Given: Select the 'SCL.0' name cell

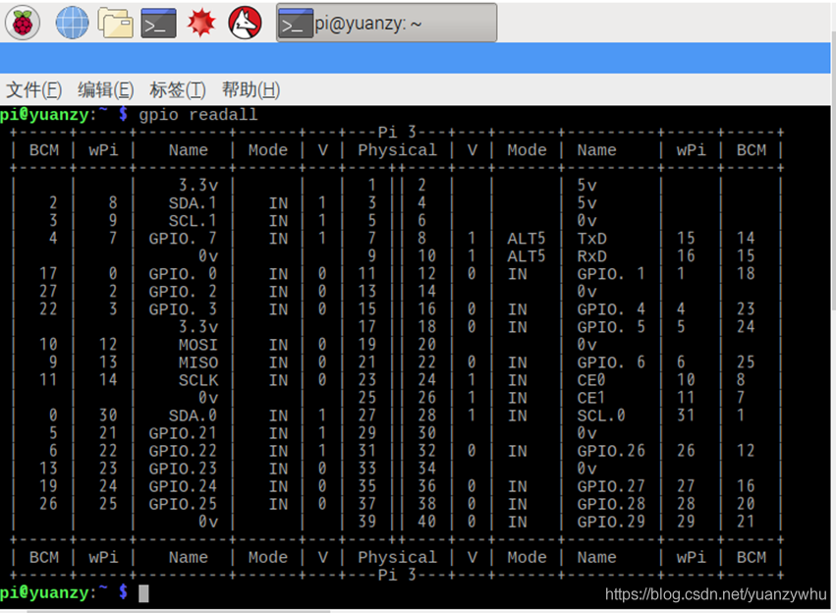Looking at the screenshot, I should pyautogui.click(x=601, y=416).
